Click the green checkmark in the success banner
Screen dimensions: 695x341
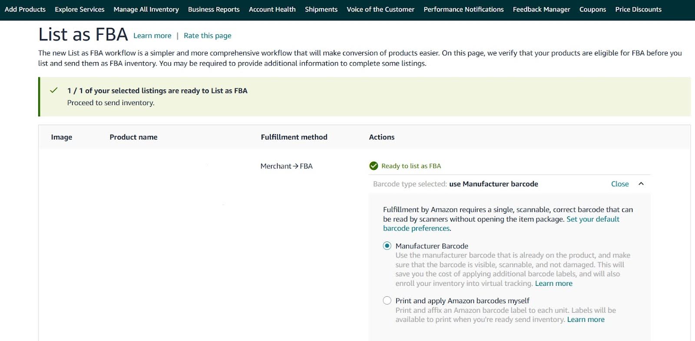54,90
